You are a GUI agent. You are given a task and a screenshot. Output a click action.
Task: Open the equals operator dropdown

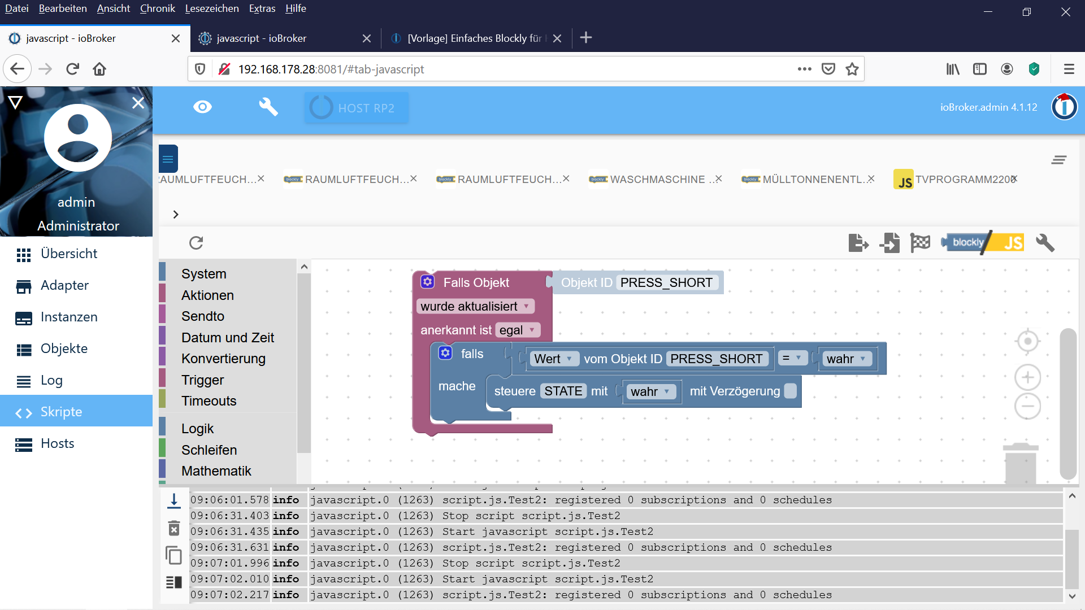[x=792, y=358]
